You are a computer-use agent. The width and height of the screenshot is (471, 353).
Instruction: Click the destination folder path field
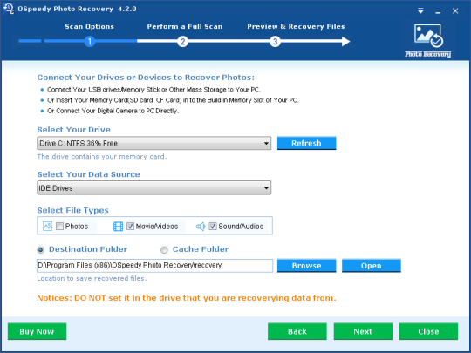click(154, 266)
